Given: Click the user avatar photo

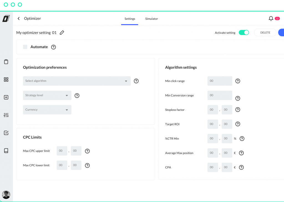Looking at the screenshot, I should [6, 195].
